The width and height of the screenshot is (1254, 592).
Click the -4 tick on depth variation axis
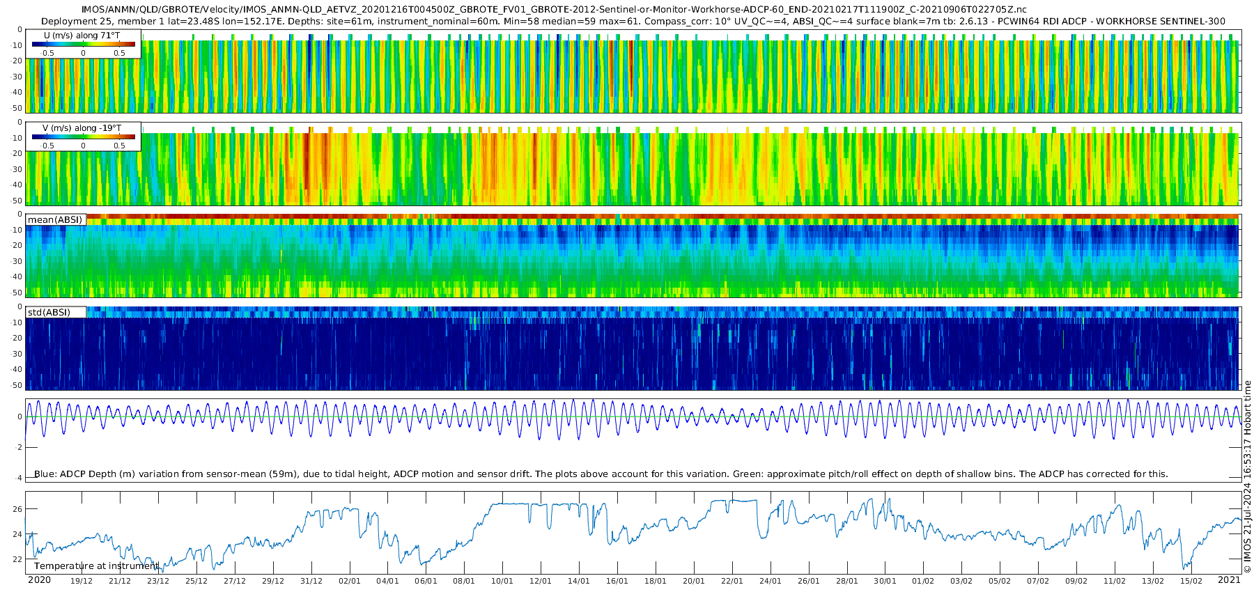[17, 478]
